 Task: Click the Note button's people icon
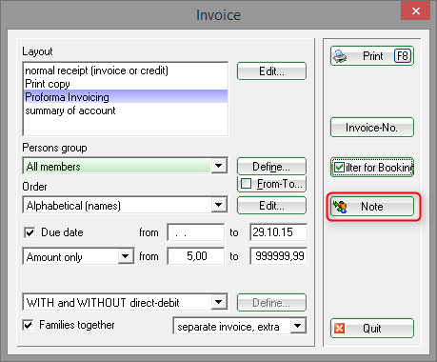point(340,207)
